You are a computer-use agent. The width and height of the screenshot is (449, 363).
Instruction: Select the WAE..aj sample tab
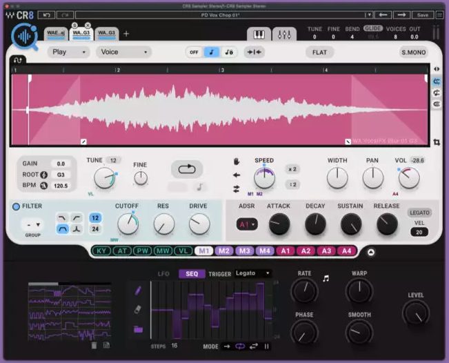pos(56,33)
